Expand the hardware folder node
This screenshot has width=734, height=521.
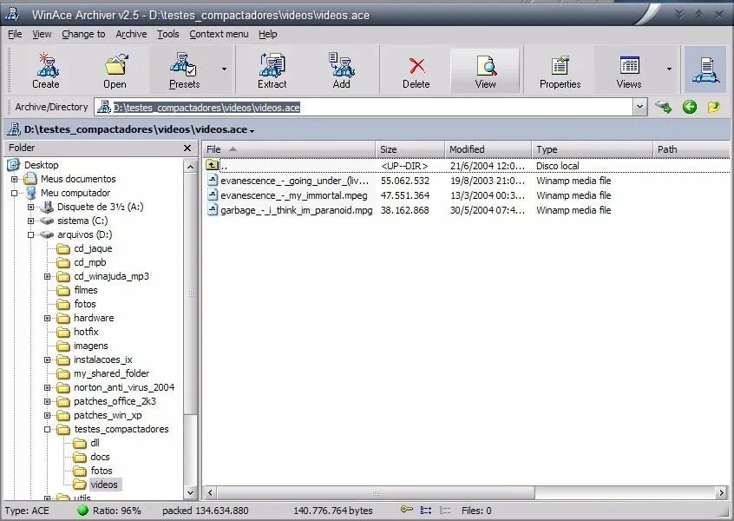(x=47, y=318)
